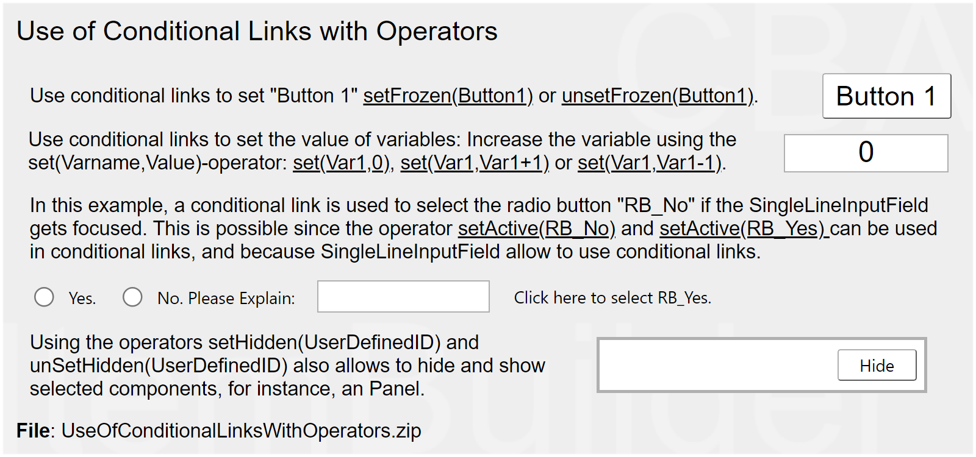Screen dimensions: 976x457
Task: Click the "Yes." label text
Action: point(82,299)
